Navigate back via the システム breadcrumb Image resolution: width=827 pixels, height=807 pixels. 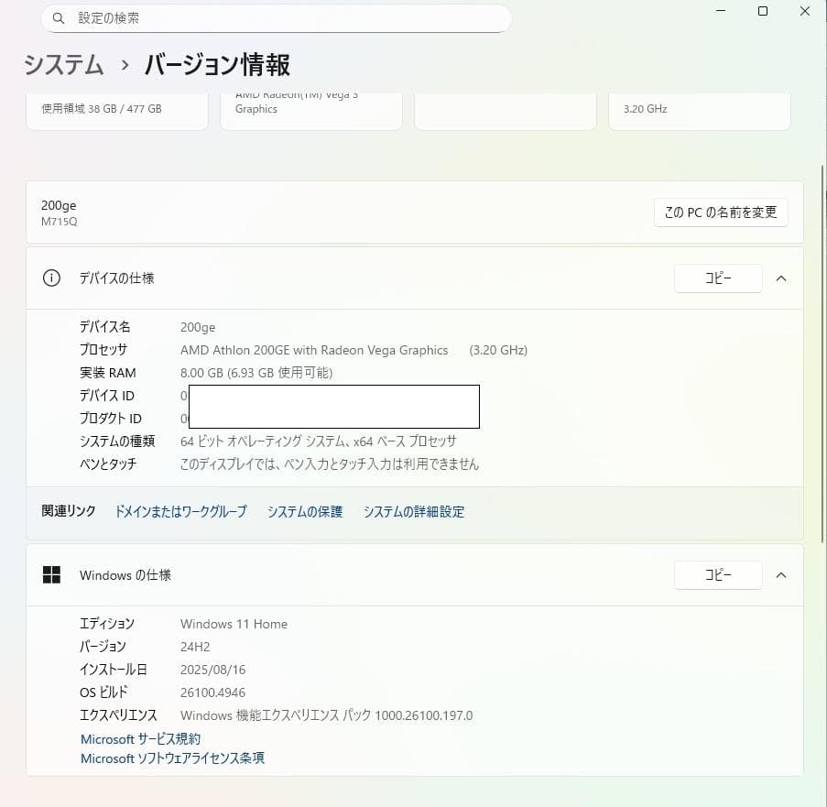pos(62,65)
